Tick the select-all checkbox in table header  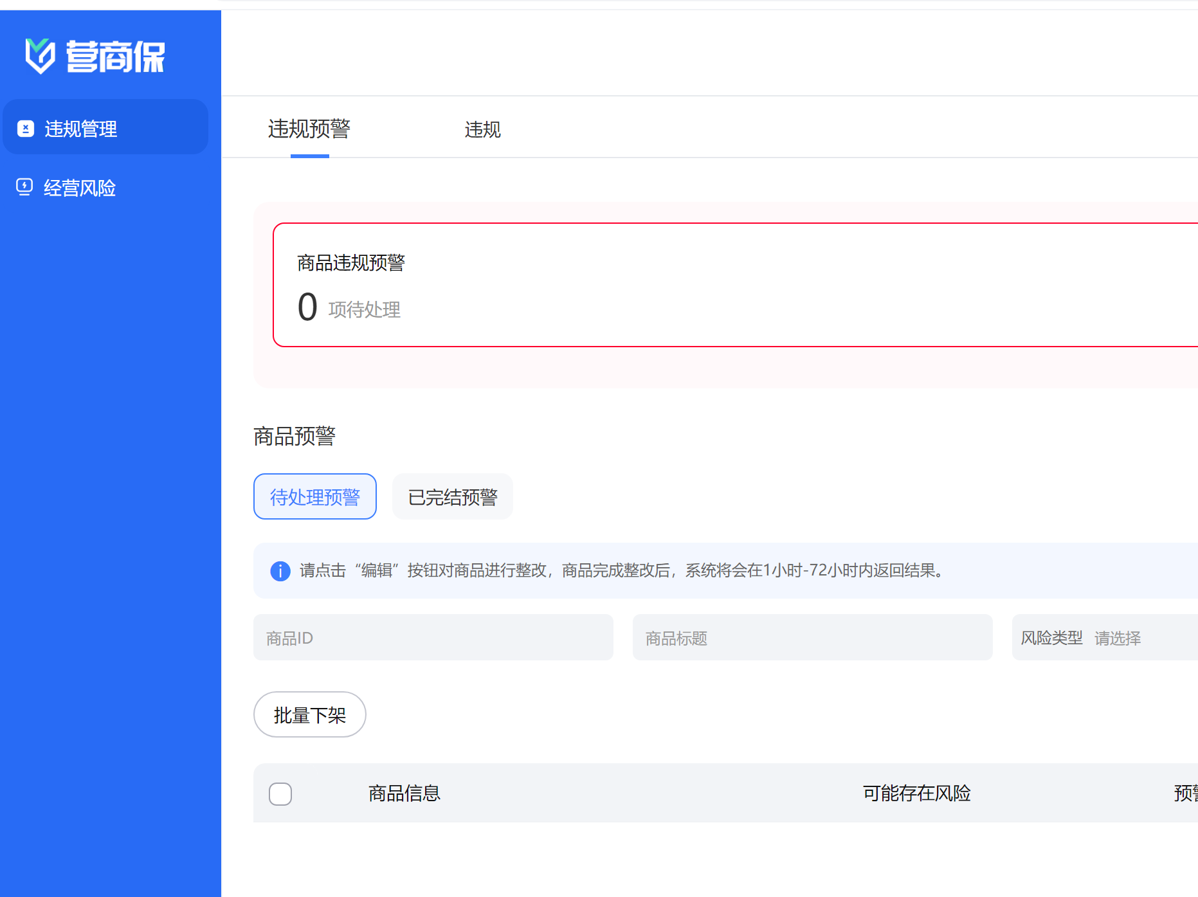(280, 793)
